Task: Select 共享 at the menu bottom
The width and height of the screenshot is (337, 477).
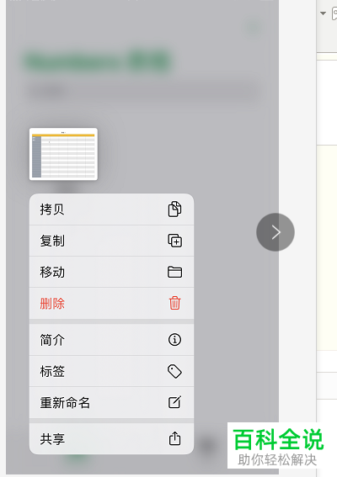Action: [111, 438]
